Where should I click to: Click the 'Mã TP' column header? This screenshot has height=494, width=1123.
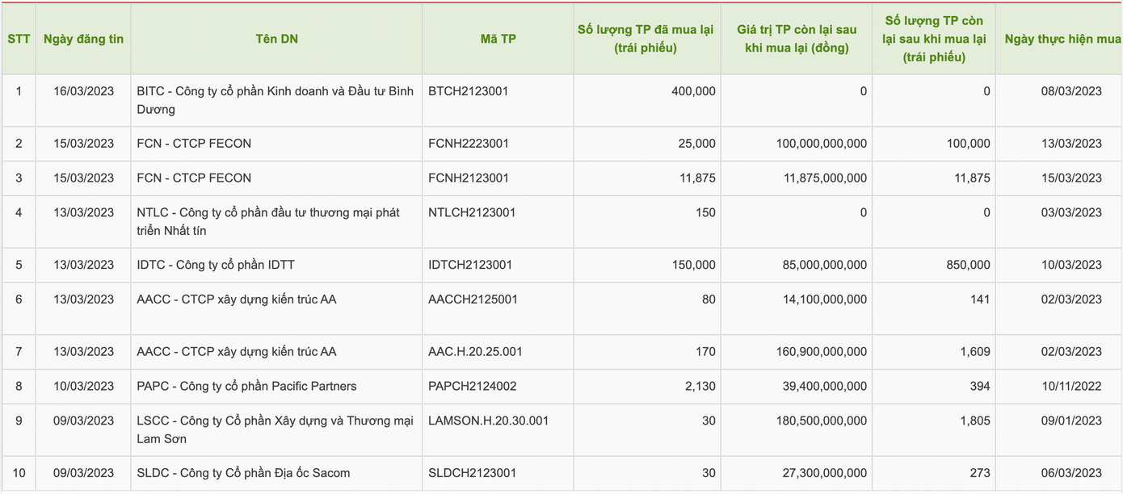point(498,39)
